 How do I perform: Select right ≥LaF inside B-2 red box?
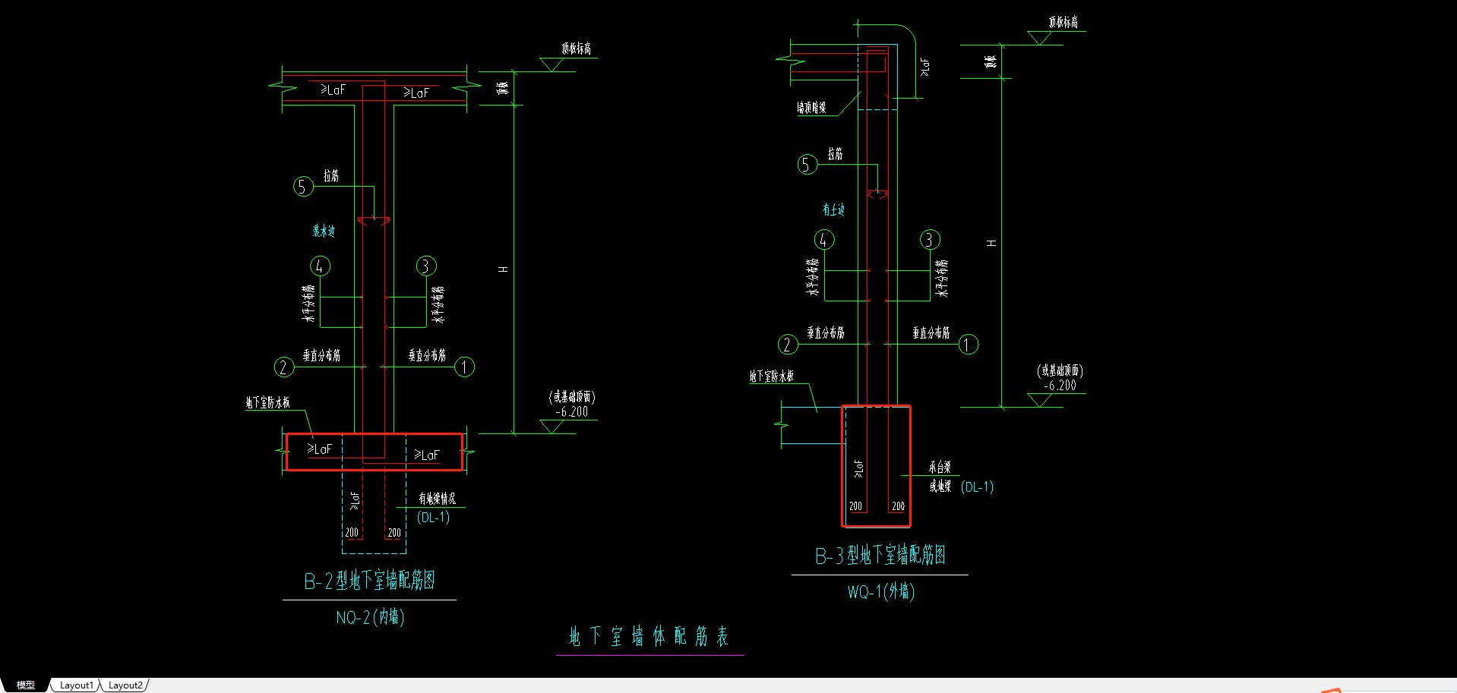427,455
